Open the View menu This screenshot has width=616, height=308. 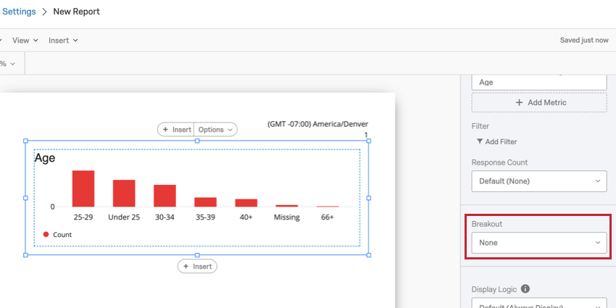pos(25,41)
